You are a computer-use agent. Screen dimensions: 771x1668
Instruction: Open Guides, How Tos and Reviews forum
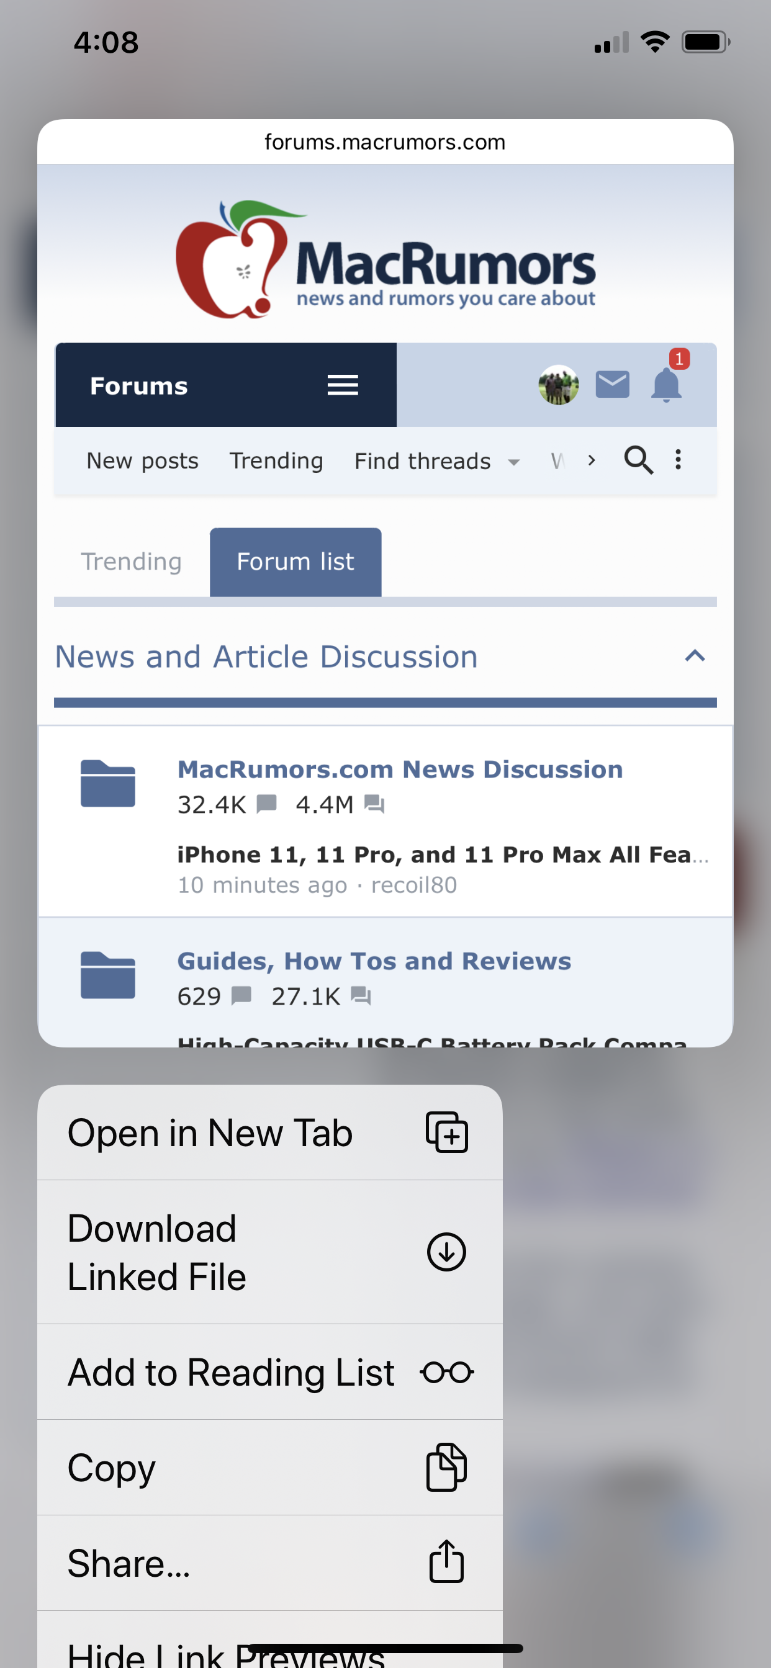pyautogui.click(x=374, y=961)
